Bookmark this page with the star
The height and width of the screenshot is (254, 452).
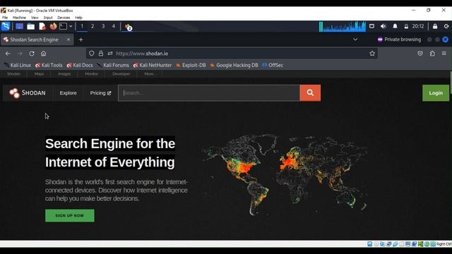point(372,54)
